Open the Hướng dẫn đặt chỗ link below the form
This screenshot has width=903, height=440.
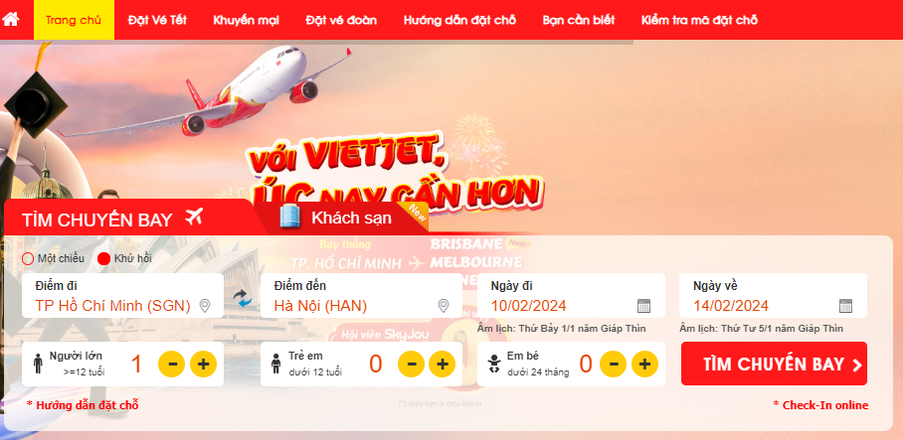pos(83,405)
